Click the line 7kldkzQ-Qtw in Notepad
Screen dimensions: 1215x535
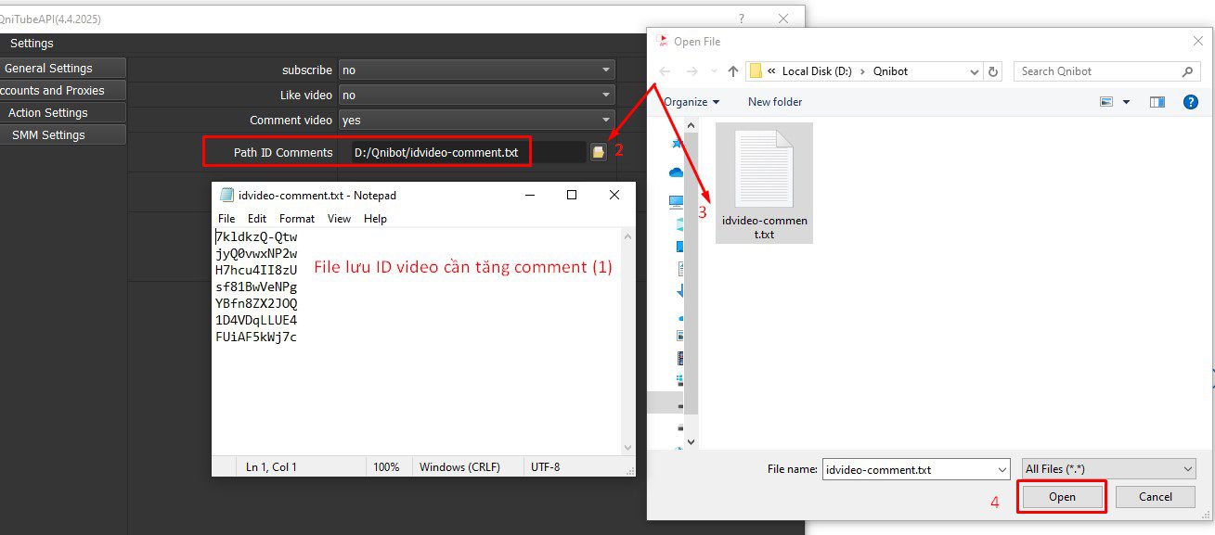pos(256,236)
